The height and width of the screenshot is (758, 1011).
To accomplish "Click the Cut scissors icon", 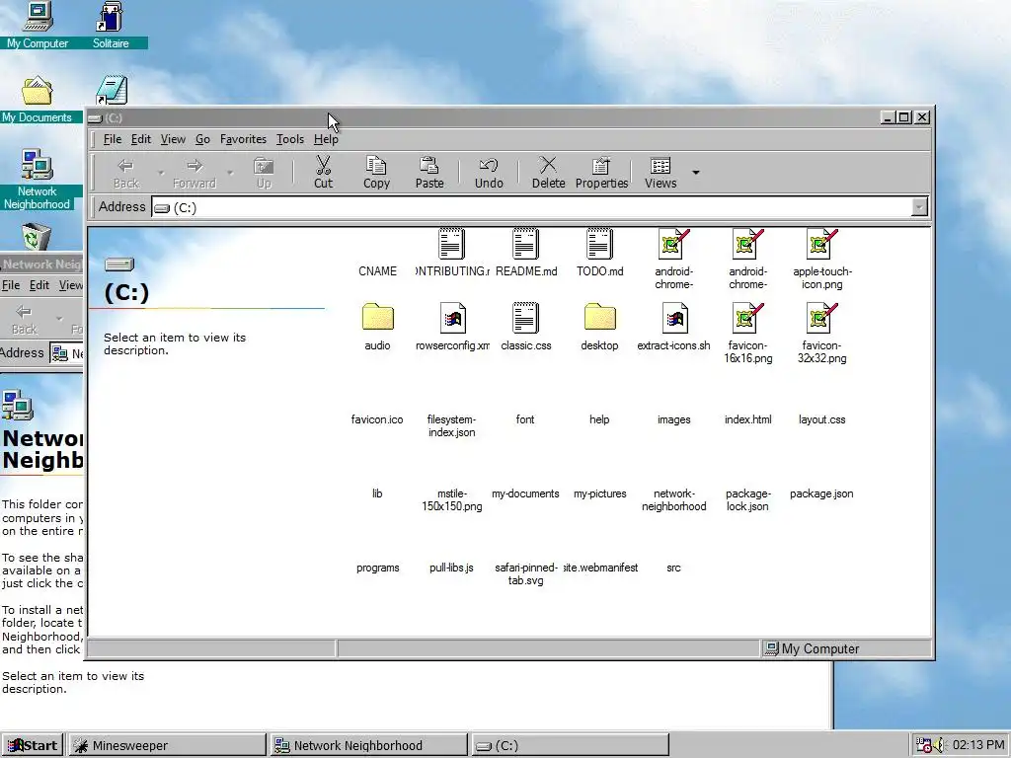I will (323, 166).
